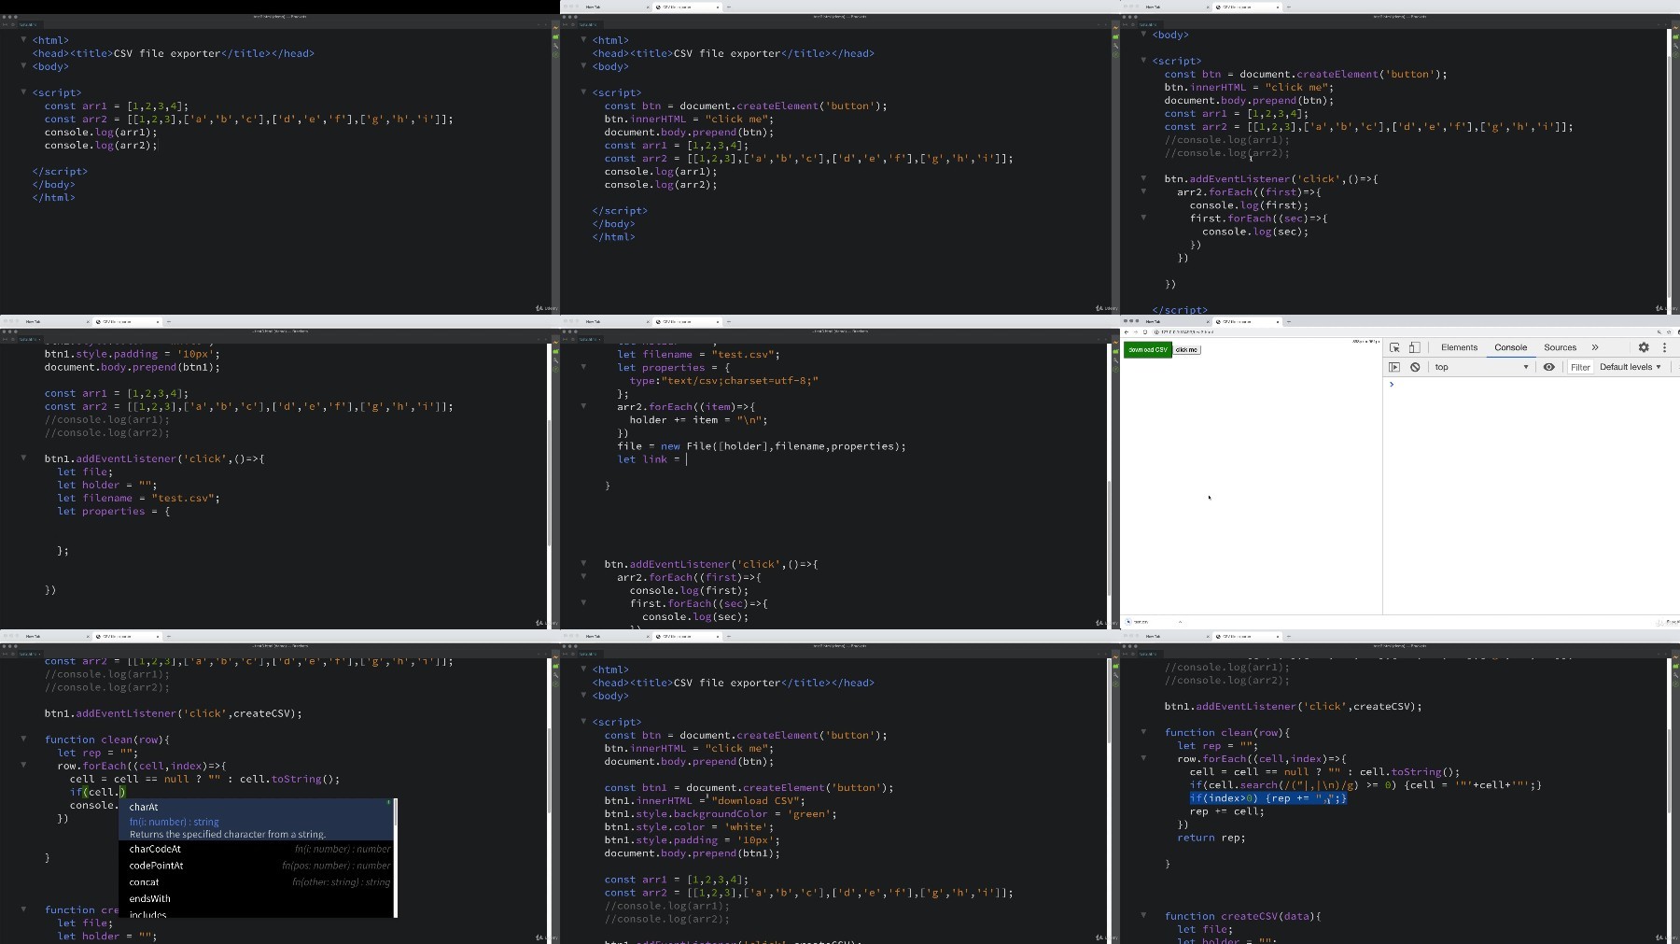
Task: Collapse the arr2.forEach((item)=>{ fold arrow
Action: pyautogui.click(x=583, y=406)
